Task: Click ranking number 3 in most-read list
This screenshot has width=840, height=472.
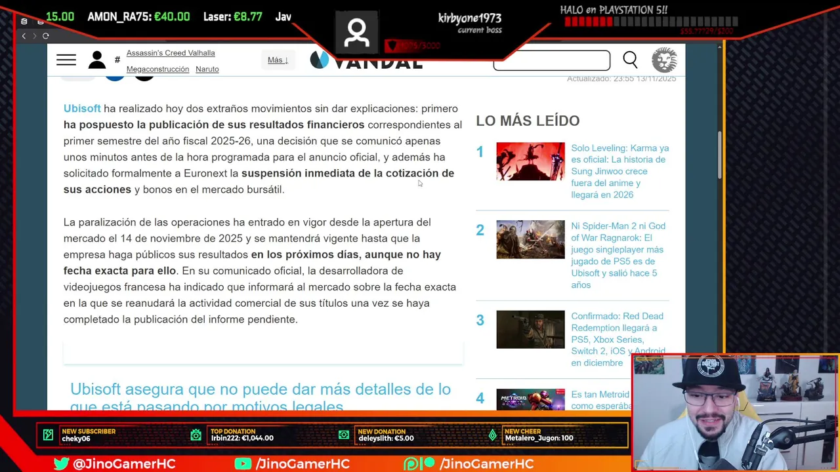Action: point(480,321)
